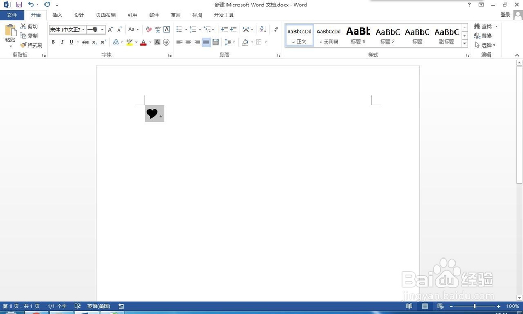This screenshot has height=314, width=523.
Task: Click the vertical scrollbar thumb
Action: point(519,125)
